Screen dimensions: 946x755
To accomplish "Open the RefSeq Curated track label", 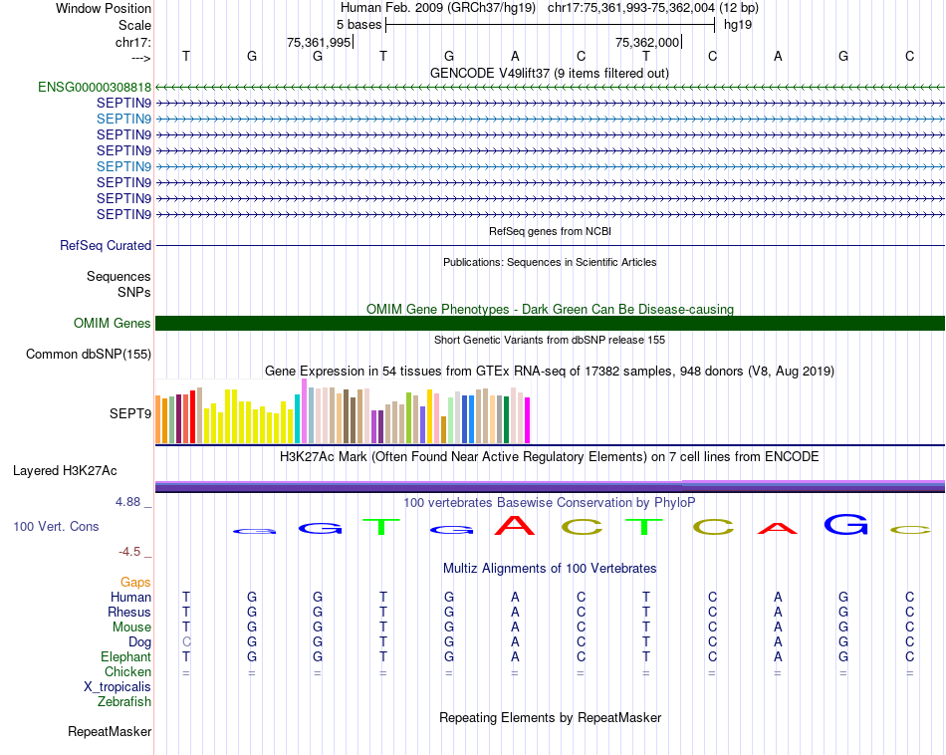I will 105,246.
